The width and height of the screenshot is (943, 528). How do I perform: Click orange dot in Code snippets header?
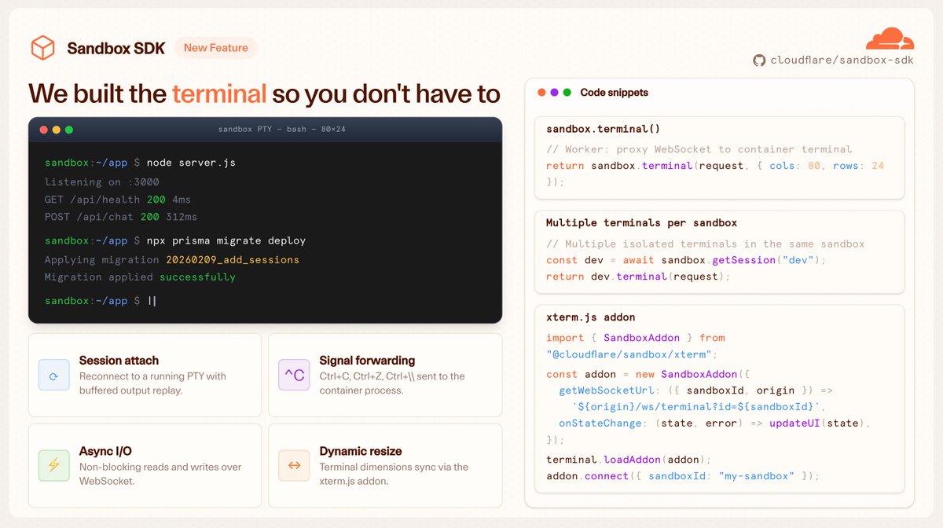541,93
